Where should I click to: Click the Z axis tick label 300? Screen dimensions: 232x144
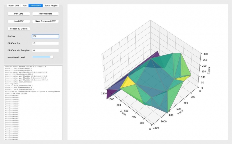[205, 54]
